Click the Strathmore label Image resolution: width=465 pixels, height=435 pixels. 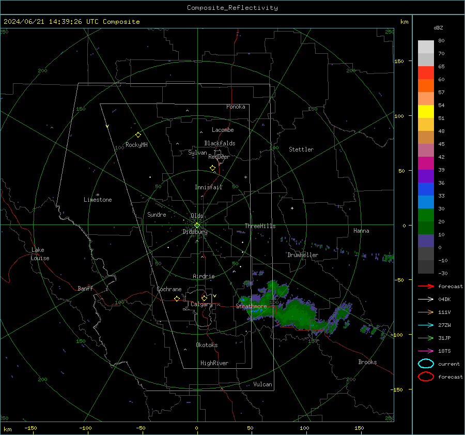[252, 306]
